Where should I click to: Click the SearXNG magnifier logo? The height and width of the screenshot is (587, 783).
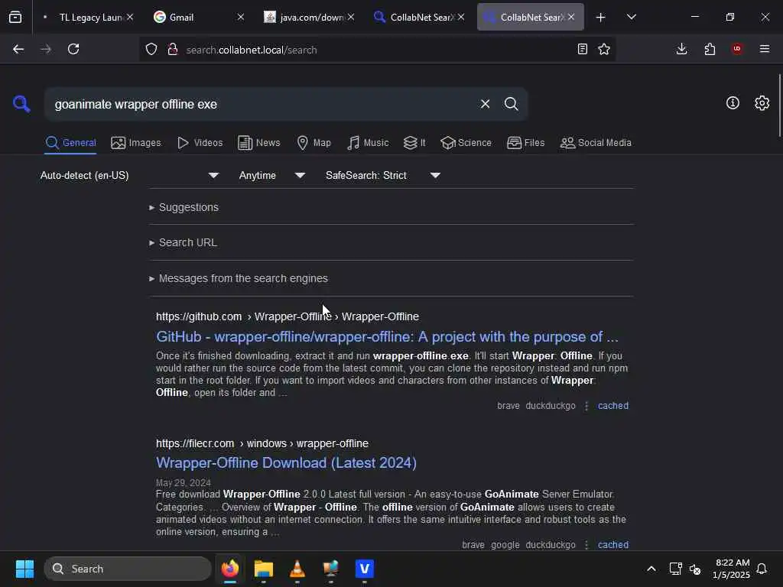point(21,104)
